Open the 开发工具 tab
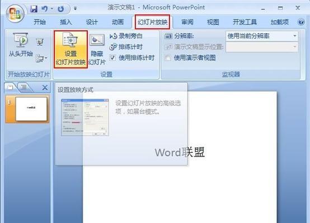 pyautogui.click(x=245, y=22)
